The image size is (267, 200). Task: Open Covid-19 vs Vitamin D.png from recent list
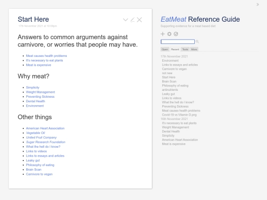[179, 115]
